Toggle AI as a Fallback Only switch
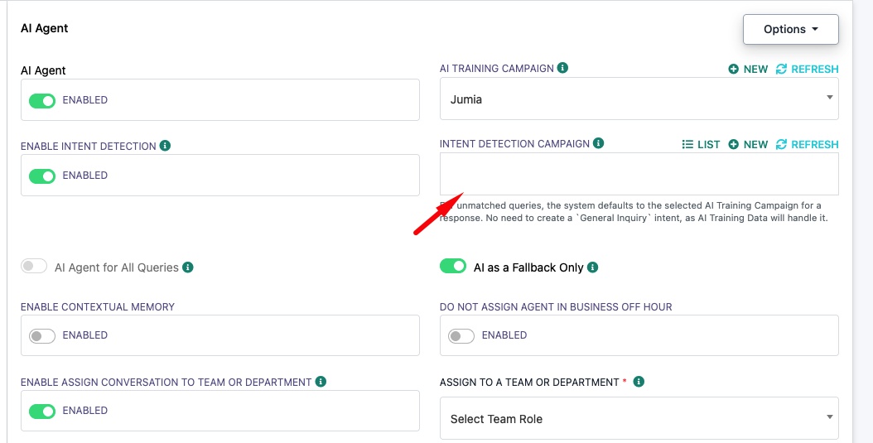Image resolution: width=873 pixels, height=443 pixels. click(453, 266)
